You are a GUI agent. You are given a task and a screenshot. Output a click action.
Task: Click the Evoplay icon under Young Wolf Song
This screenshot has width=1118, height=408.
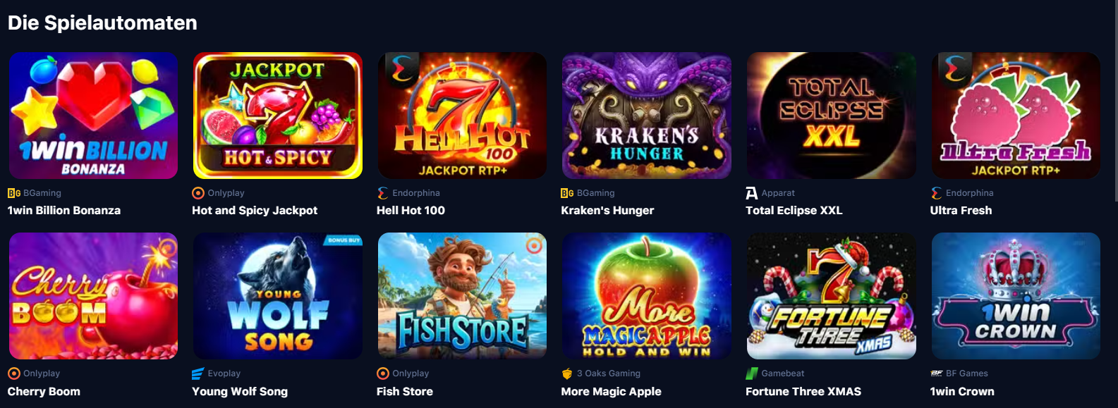click(x=198, y=373)
